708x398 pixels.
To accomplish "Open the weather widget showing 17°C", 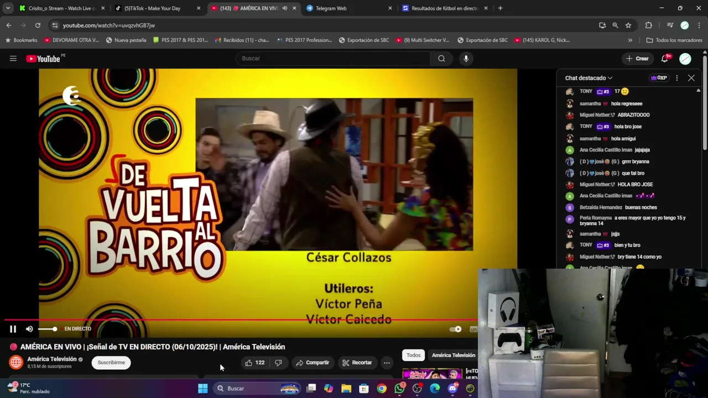I will (x=28, y=389).
